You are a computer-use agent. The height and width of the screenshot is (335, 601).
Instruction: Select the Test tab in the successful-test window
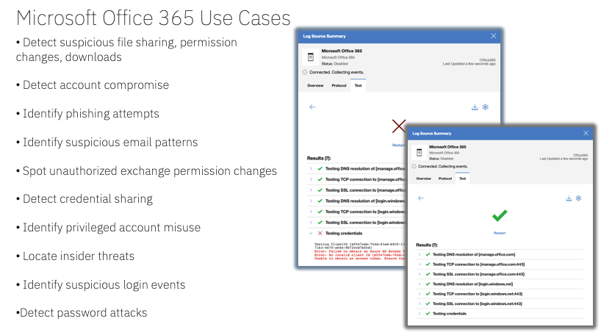pyautogui.click(x=463, y=179)
